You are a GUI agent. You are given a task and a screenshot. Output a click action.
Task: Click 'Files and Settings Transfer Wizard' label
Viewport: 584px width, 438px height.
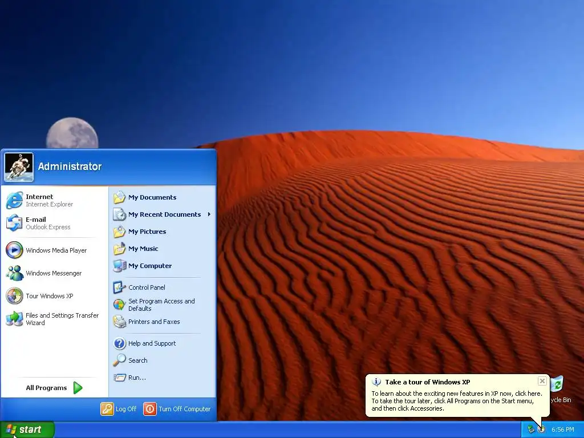point(62,319)
